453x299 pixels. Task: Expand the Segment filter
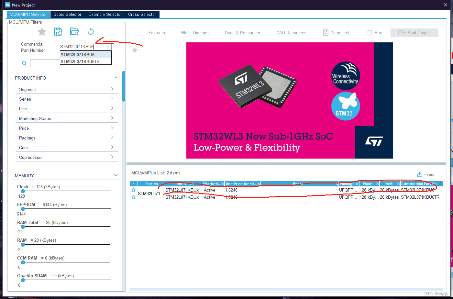coord(112,89)
